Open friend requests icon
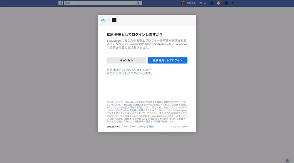 212,3
